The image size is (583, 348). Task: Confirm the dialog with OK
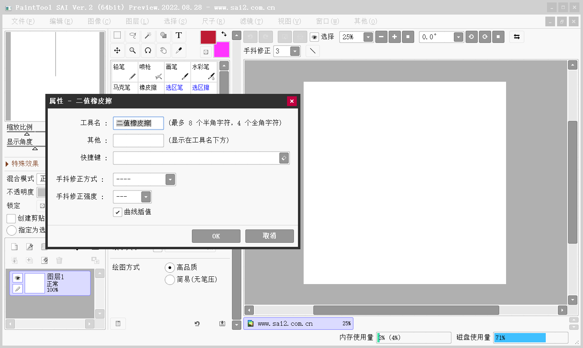(216, 236)
